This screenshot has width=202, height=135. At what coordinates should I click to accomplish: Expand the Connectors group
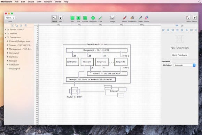tap(5, 38)
